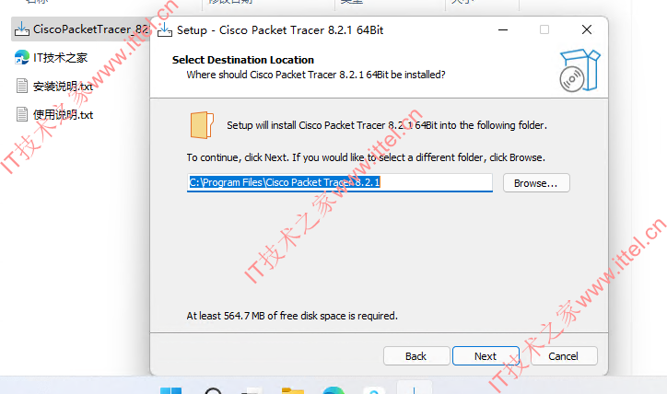Image resolution: width=667 pixels, height=394 pixels.
Task: Select the 使用说明.txt document icon
Action: [22, 114]
